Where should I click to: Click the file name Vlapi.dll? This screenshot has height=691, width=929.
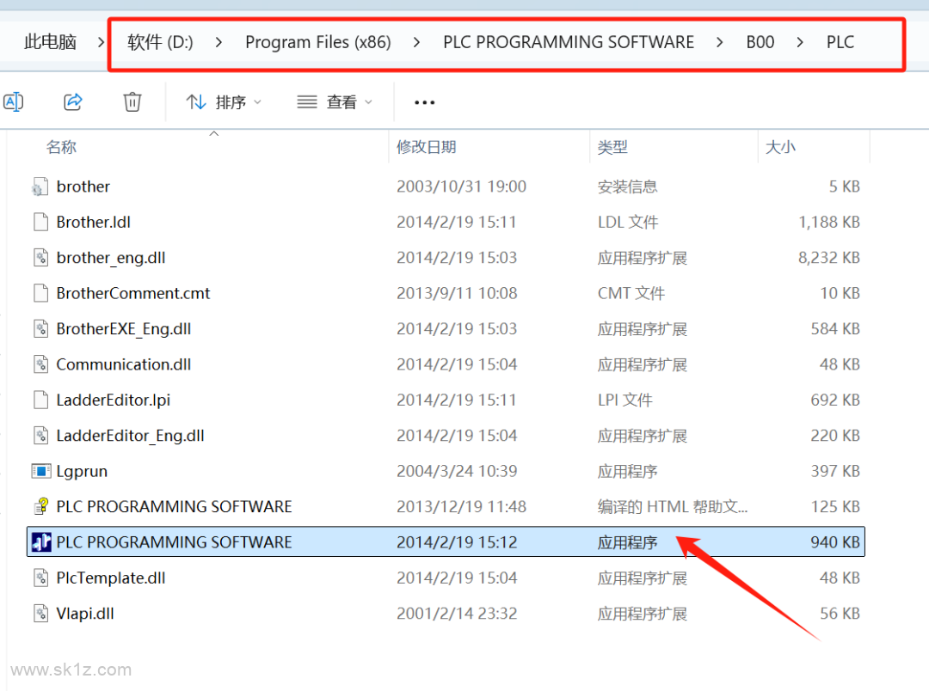(85, 614)
